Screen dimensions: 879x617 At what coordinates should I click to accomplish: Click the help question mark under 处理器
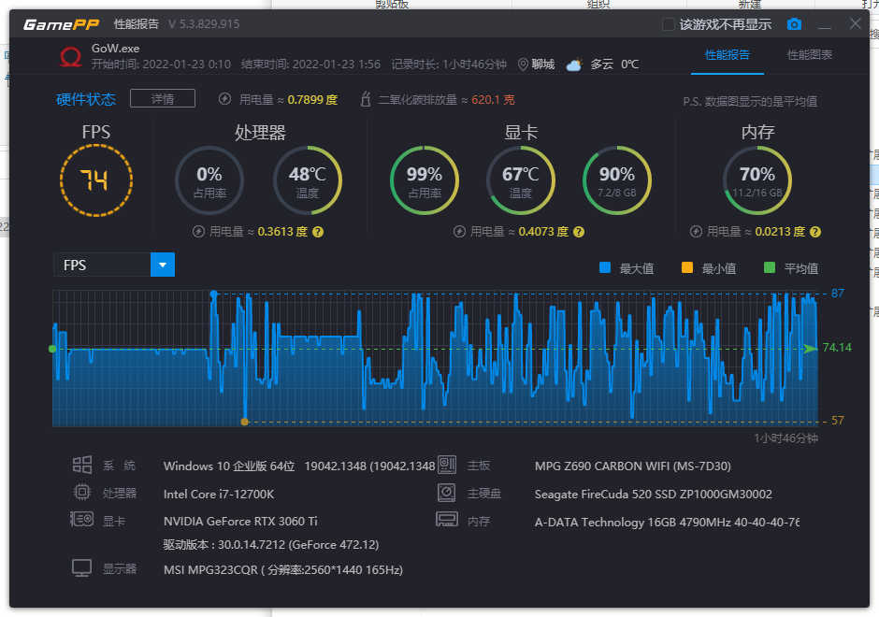point(318,232)
